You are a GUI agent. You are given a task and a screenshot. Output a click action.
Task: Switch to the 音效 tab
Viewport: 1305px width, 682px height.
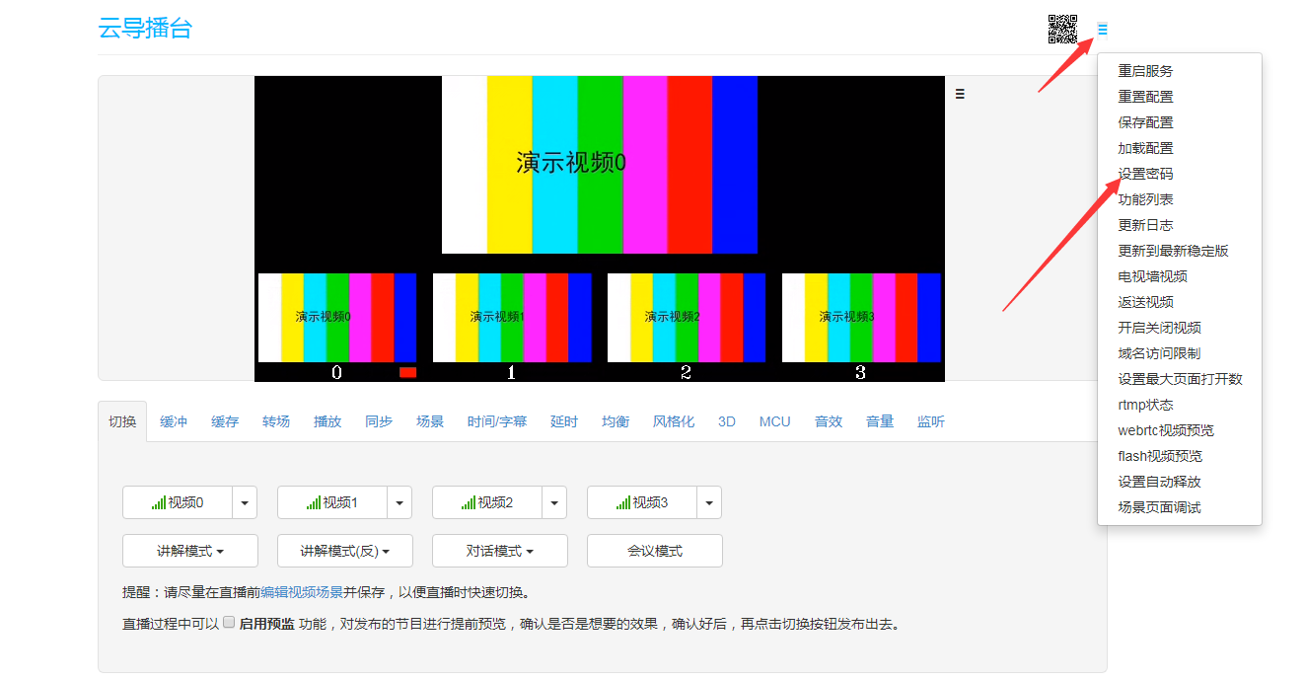(829, 421)
